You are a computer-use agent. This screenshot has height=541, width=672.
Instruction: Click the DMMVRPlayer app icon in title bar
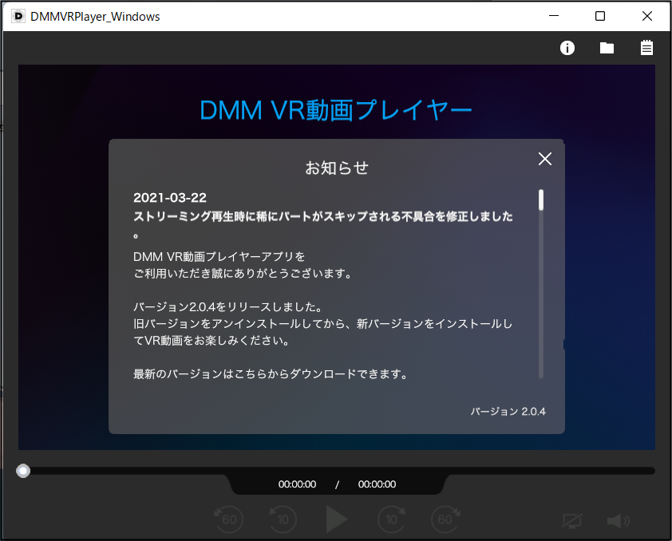pyautogui.click(x=18, y=16)
